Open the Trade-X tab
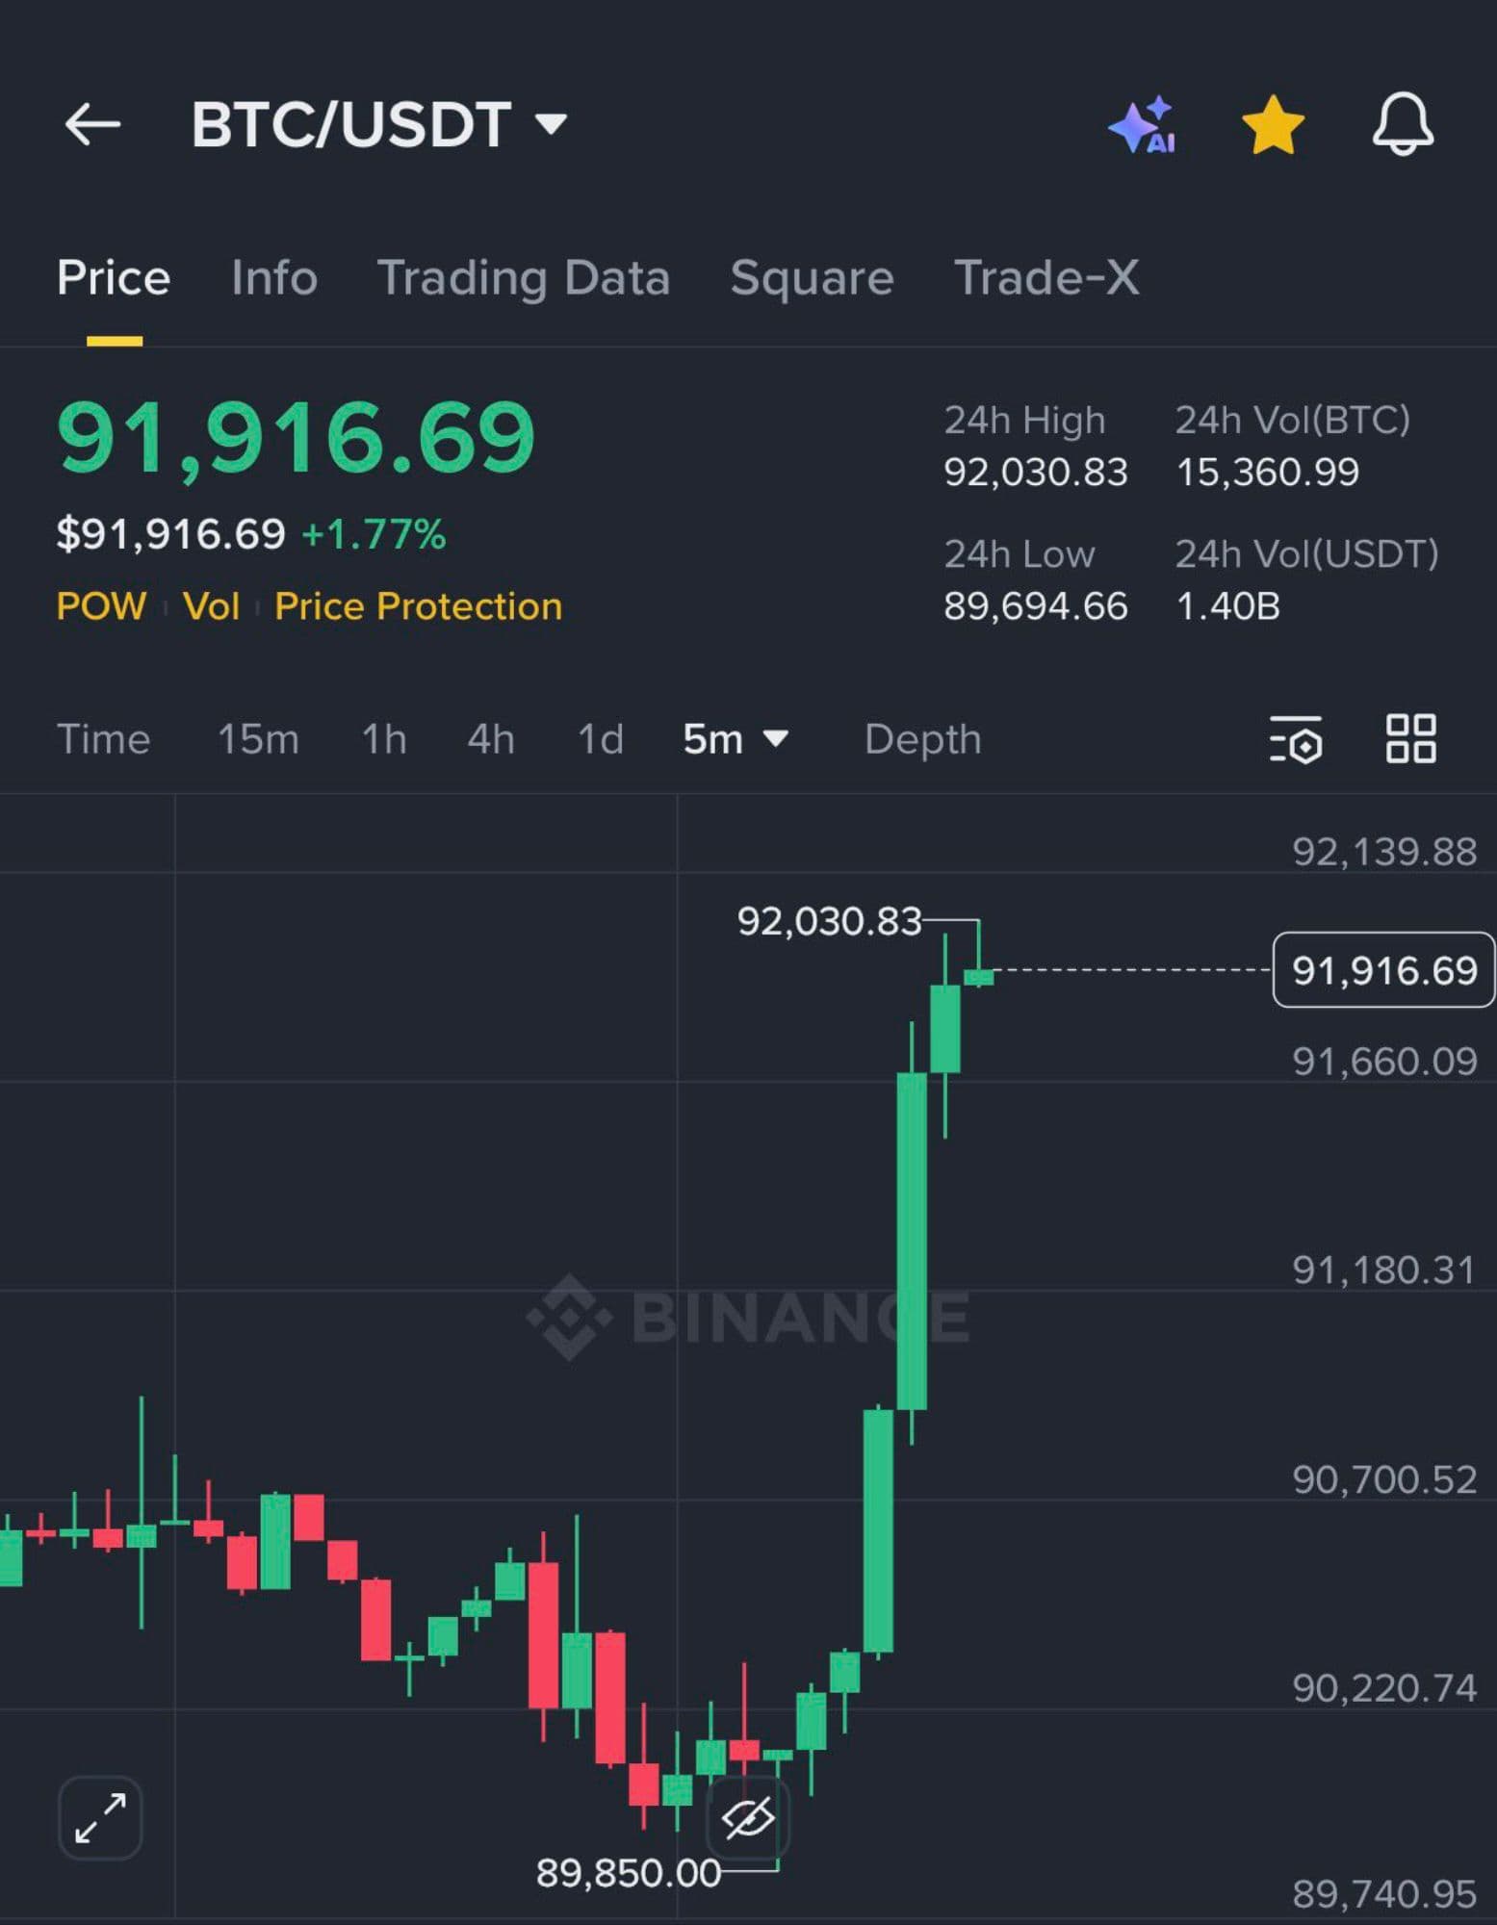This screenshot has width=1497, height=1925. [1046, 278]
